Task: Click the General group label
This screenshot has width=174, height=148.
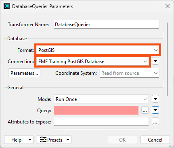Action: [x=15, y=88]
